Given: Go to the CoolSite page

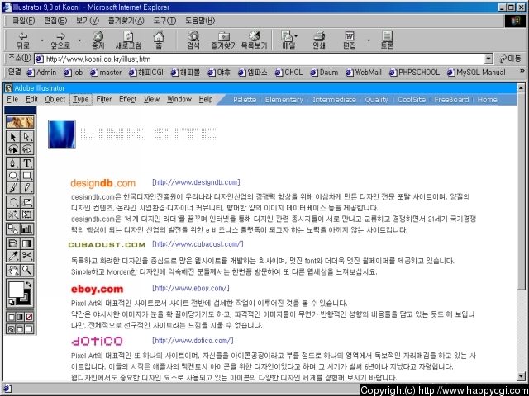Looking at the screenshot, I should point(412,100).
